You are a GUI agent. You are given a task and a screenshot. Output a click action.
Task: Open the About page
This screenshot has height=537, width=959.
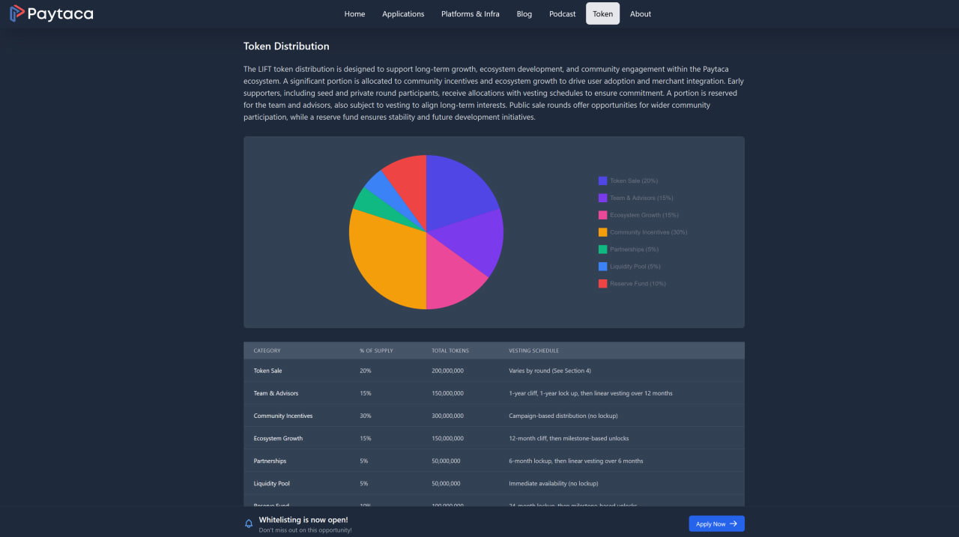click(641, 13)
